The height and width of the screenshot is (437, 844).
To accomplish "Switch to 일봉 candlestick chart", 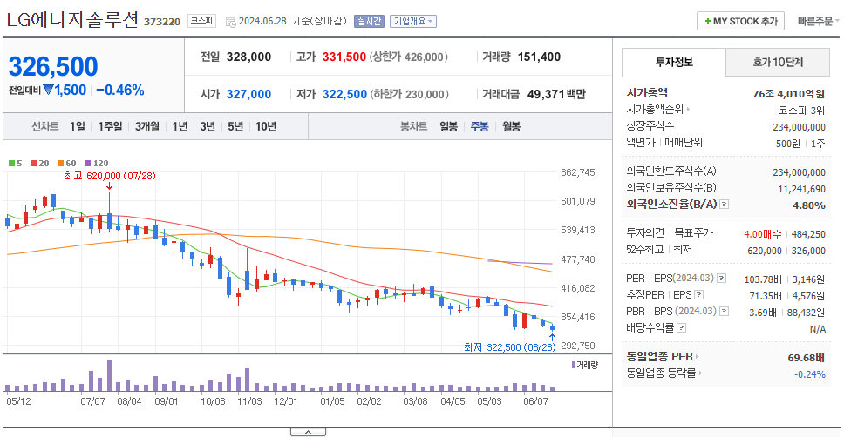I will 448,127.
